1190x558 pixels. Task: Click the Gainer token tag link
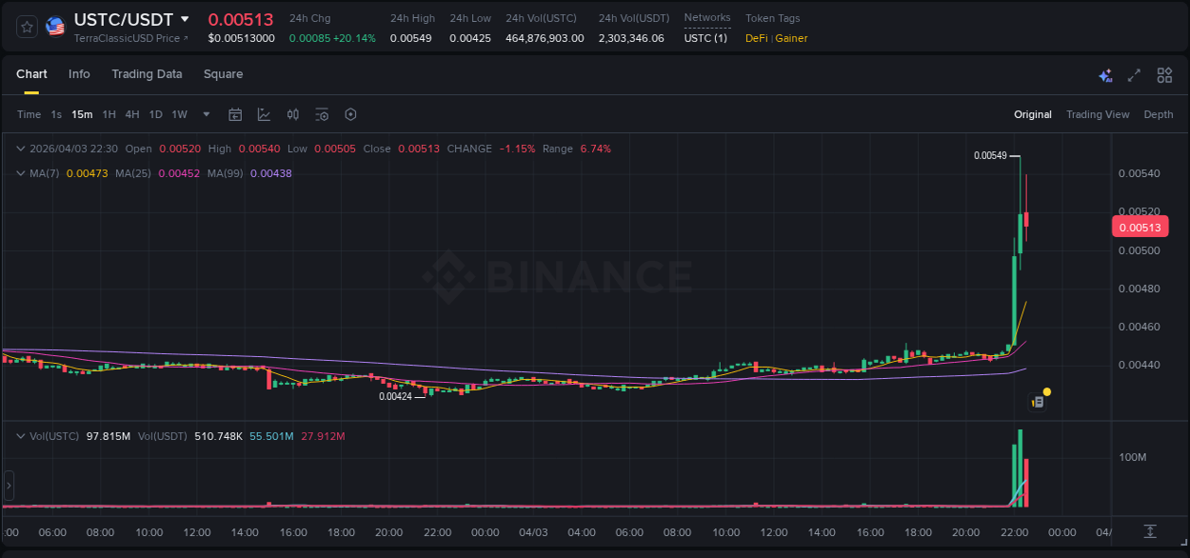(x=790, y=39)
